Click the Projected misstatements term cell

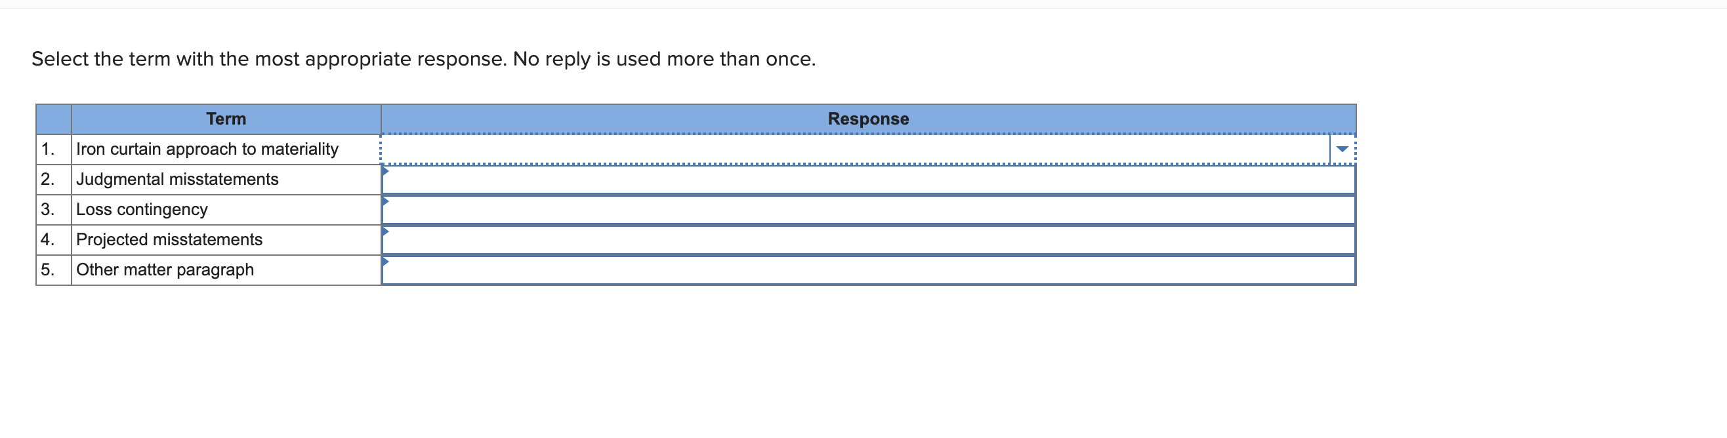click(169, 239)
